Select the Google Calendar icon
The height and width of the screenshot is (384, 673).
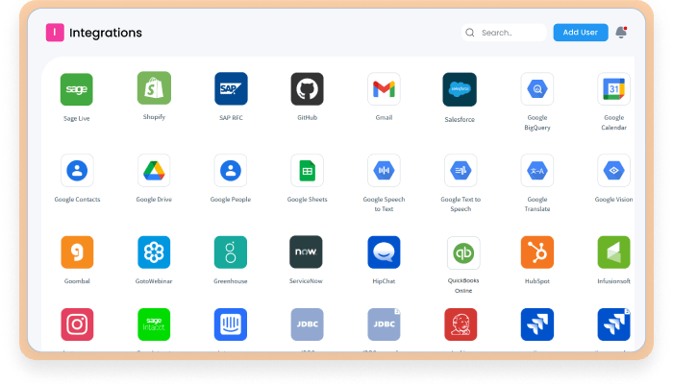(x=613, y=88)
